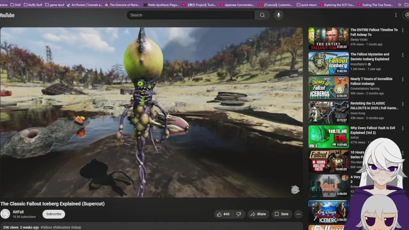Open AltFall channel avatar
The width and height of the screenshot is (409, 230).
coord(5,214)
